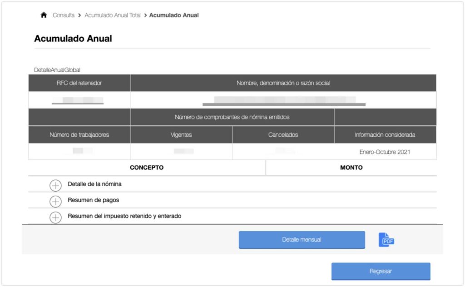Click the Vigentes column header
The width and height of the screenshot is (465, 287).
[x=182, y=135]
